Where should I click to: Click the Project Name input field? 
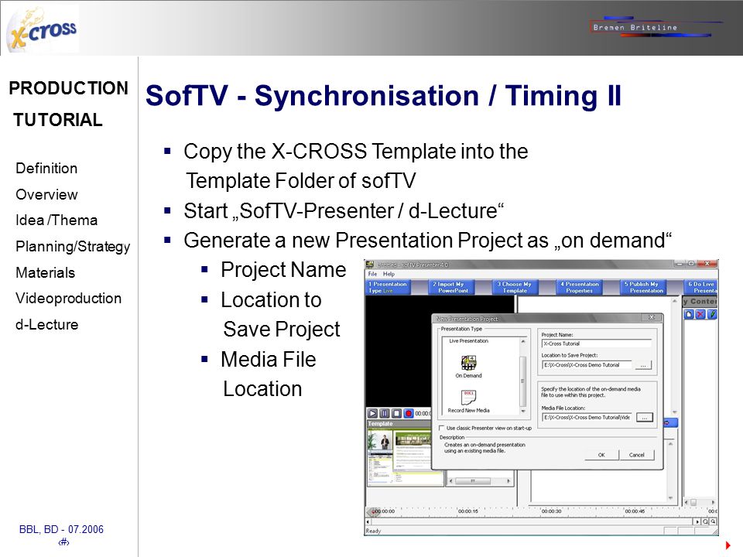(597, 343)
